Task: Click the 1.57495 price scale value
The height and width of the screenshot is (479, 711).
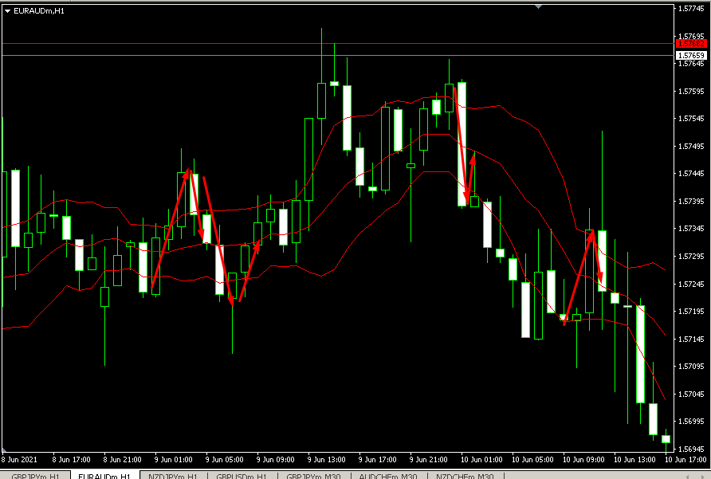Action: [692, 146]
